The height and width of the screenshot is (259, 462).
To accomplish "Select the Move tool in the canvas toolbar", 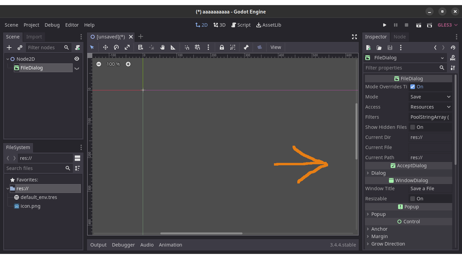I will pos(105,47).
